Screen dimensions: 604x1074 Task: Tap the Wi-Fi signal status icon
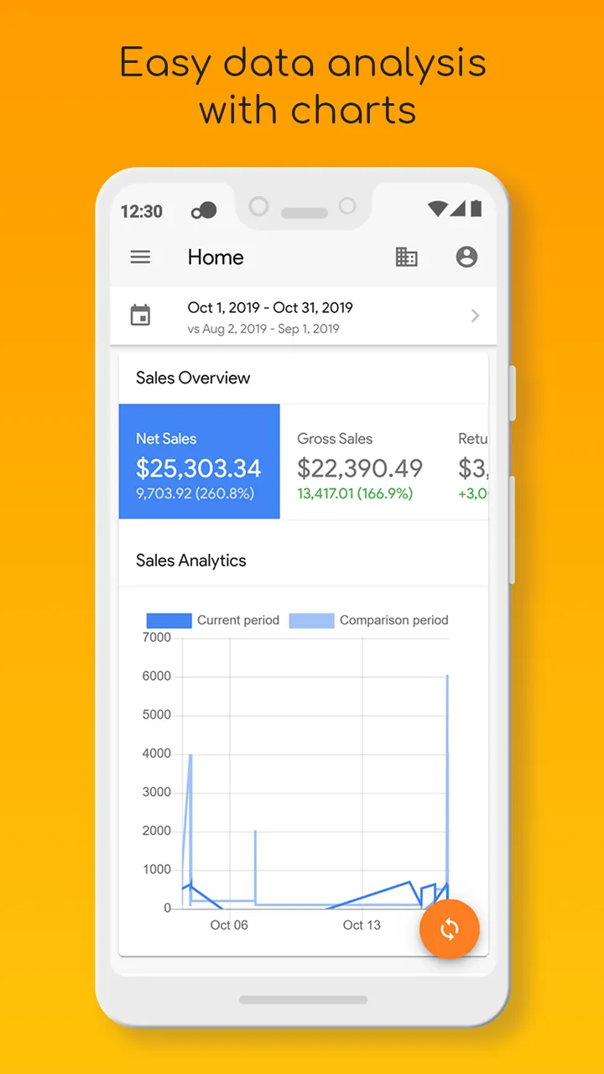click(437, 209)
